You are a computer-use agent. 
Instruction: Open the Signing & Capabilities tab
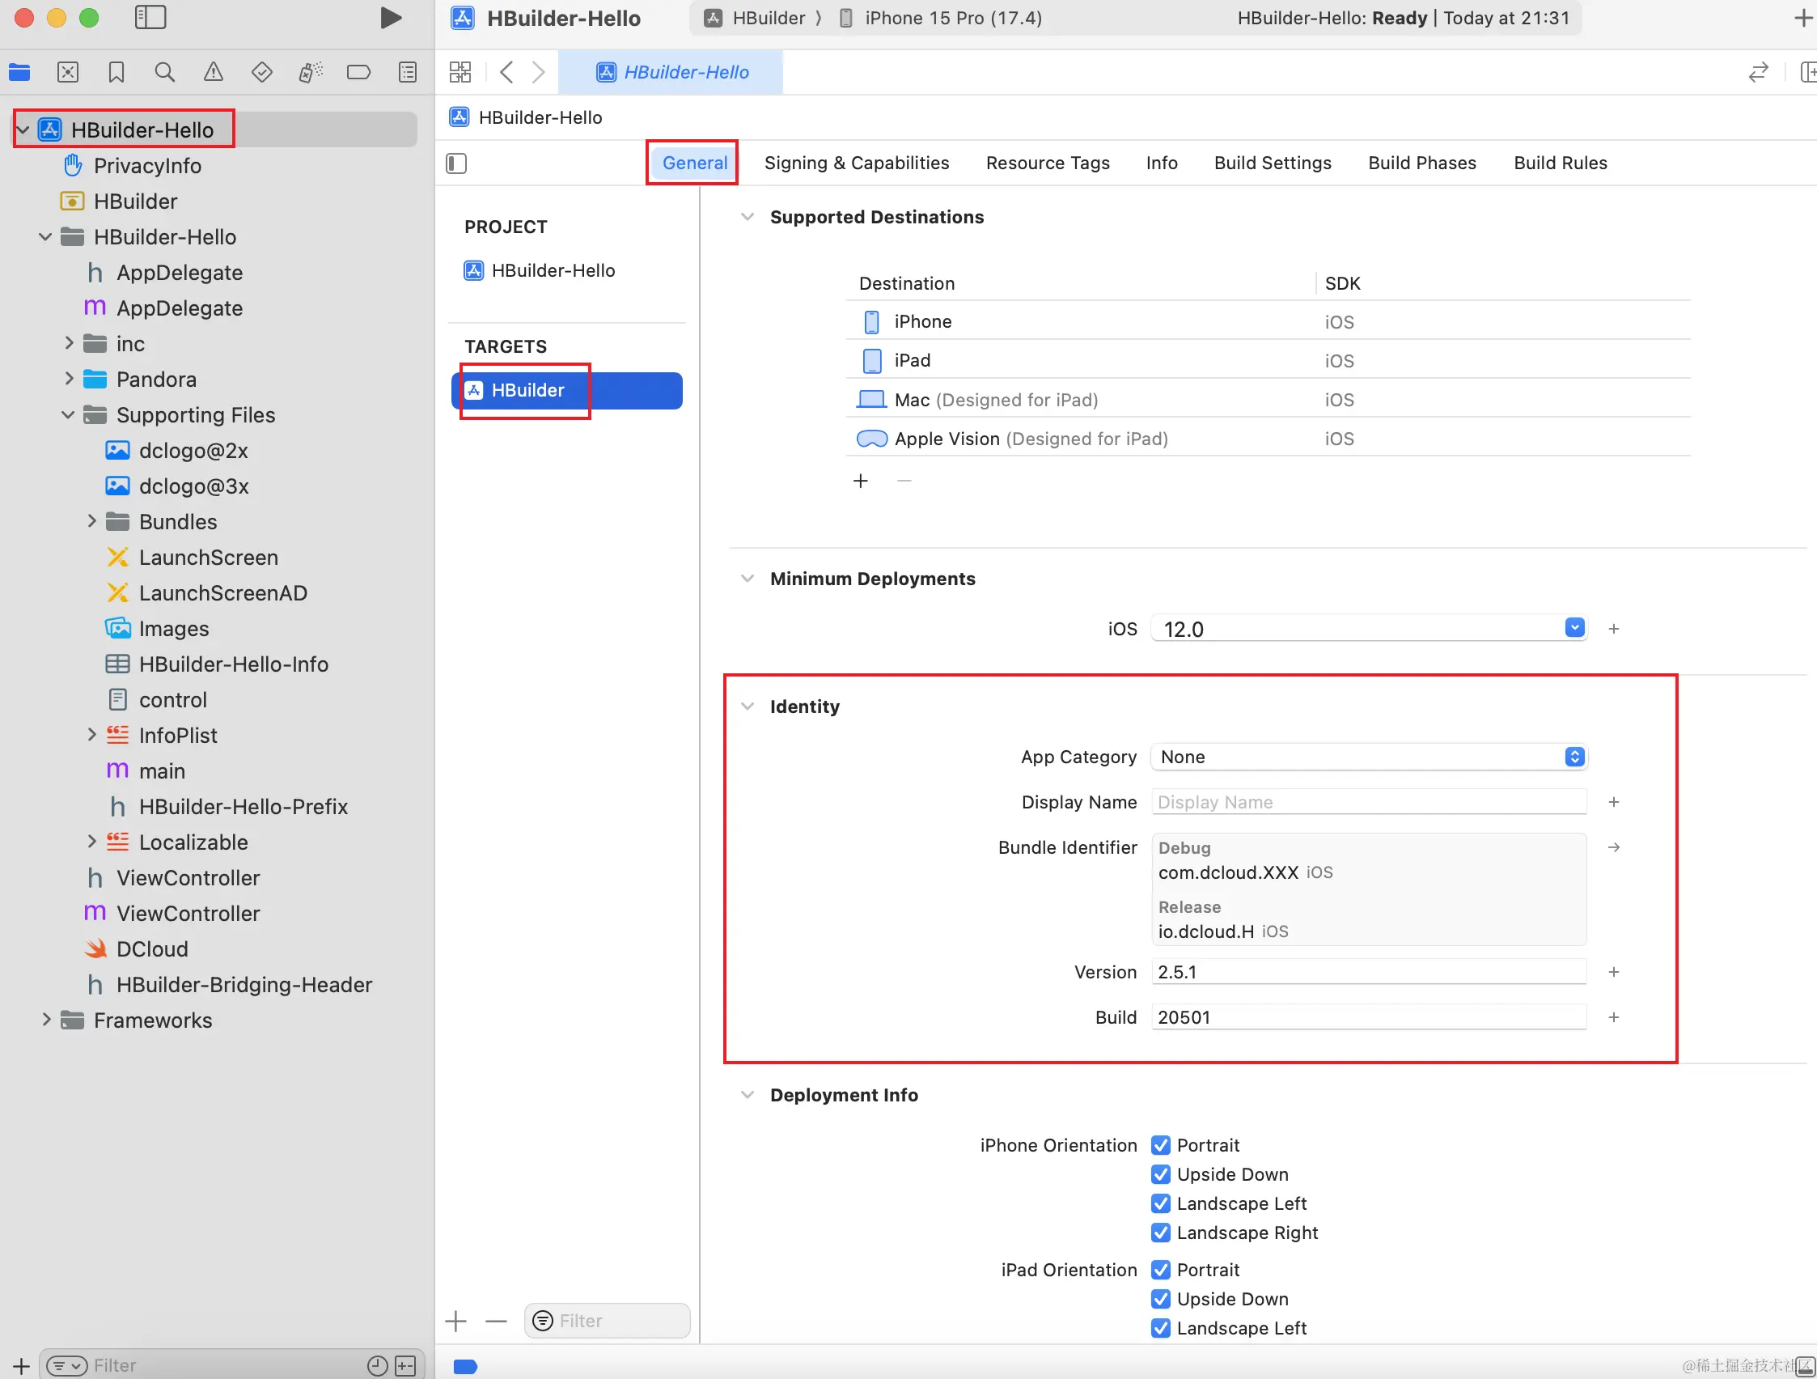[856, 163]
